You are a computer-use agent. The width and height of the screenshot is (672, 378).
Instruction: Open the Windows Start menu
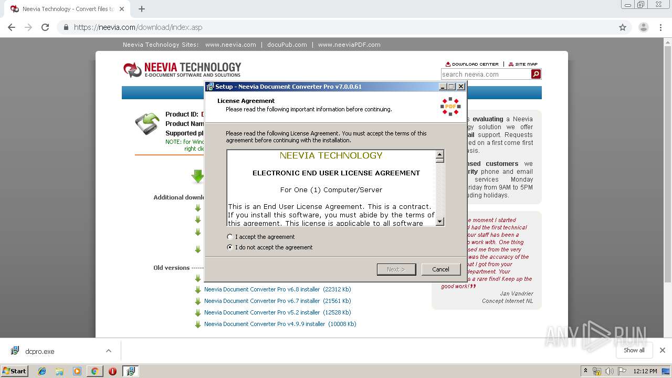coord(14,371)
